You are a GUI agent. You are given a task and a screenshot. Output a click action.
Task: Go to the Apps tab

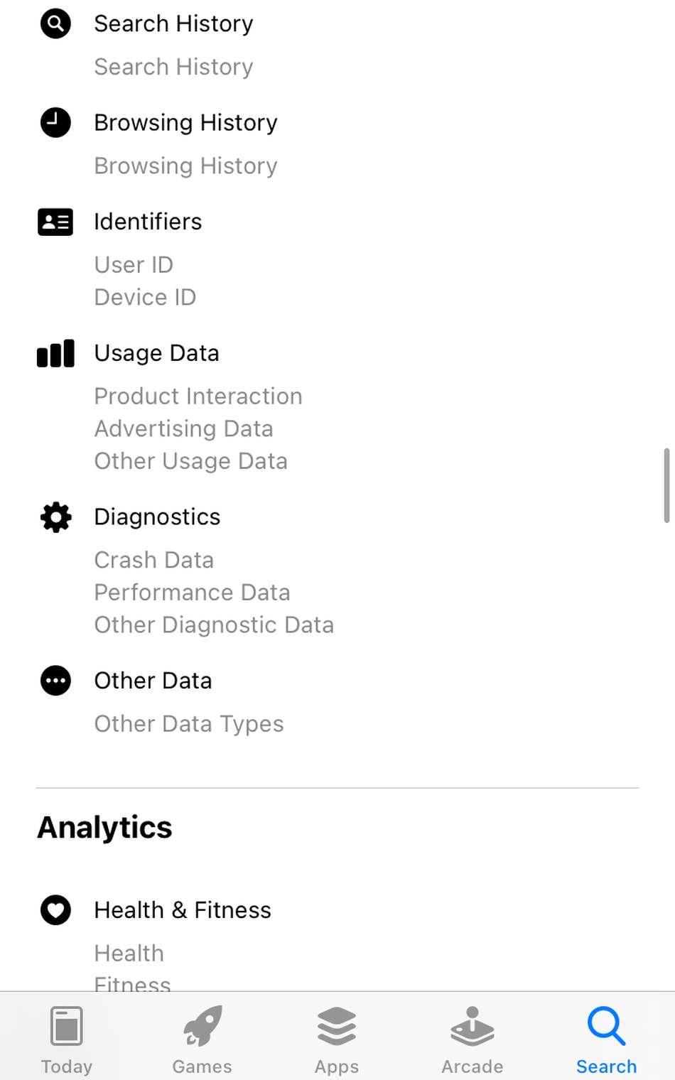tap(337, 1039)
